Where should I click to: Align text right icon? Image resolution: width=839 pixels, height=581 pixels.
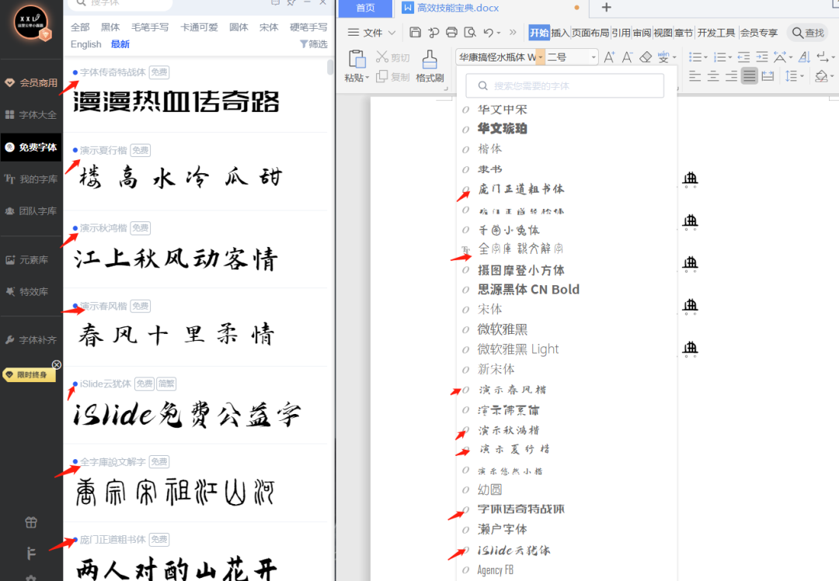pyautogui.click(x=732, y=76)
